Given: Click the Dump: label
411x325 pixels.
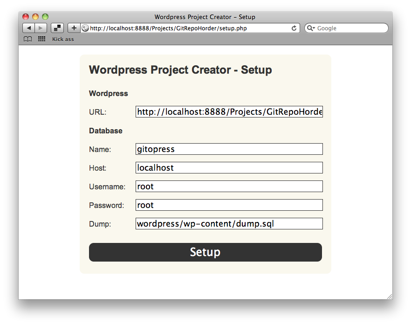Looking at the screenshot, I should (x=100, y=224).
